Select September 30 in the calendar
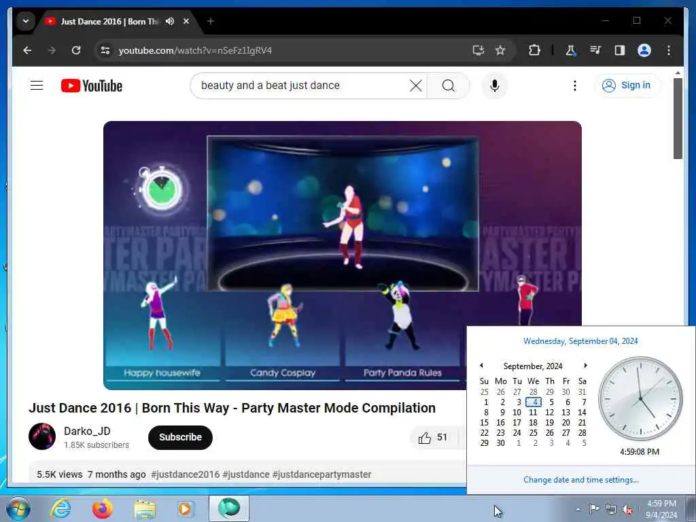Image resolution: width=696 pixels, height=522 pixels. tap(501, 443)
